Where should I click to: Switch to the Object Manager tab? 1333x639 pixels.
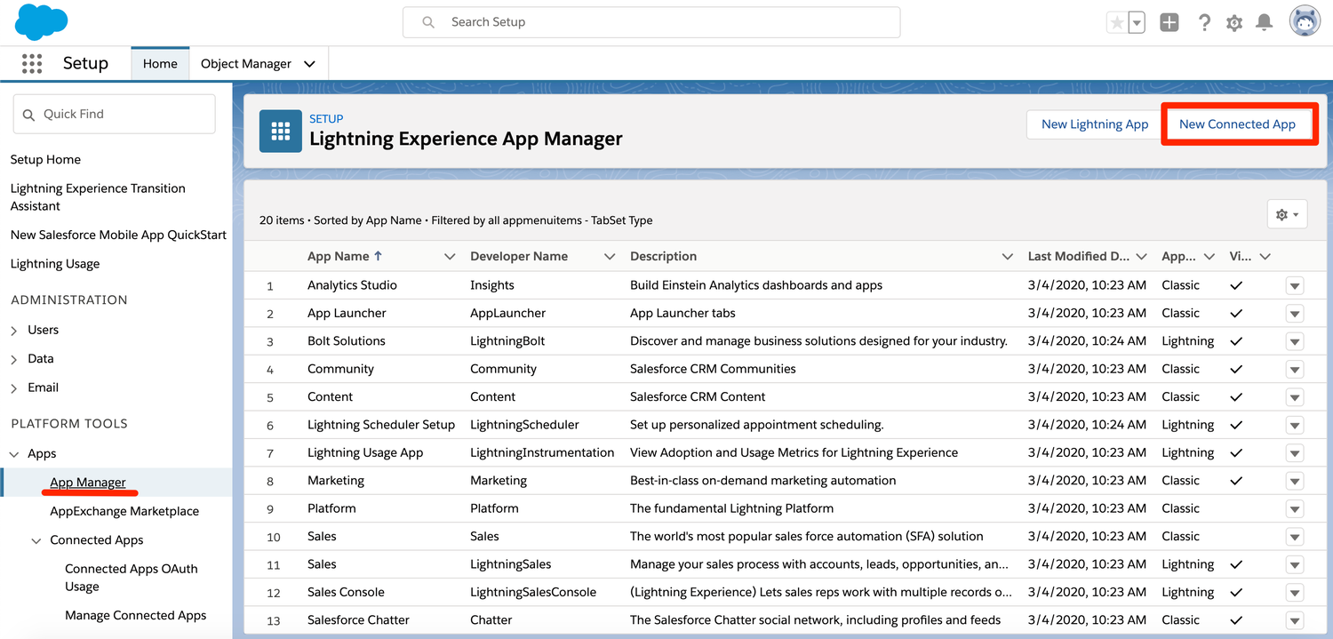[246, 63]
